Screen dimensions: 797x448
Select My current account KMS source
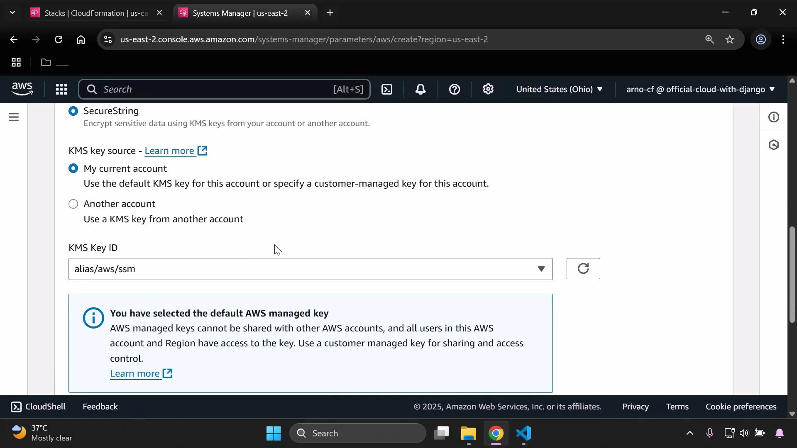click(73, 168)
